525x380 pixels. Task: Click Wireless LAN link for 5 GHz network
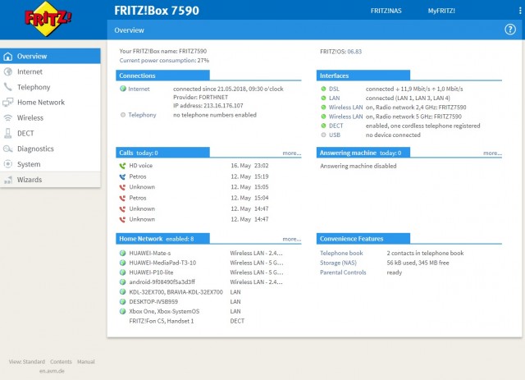tap(345, 117)
